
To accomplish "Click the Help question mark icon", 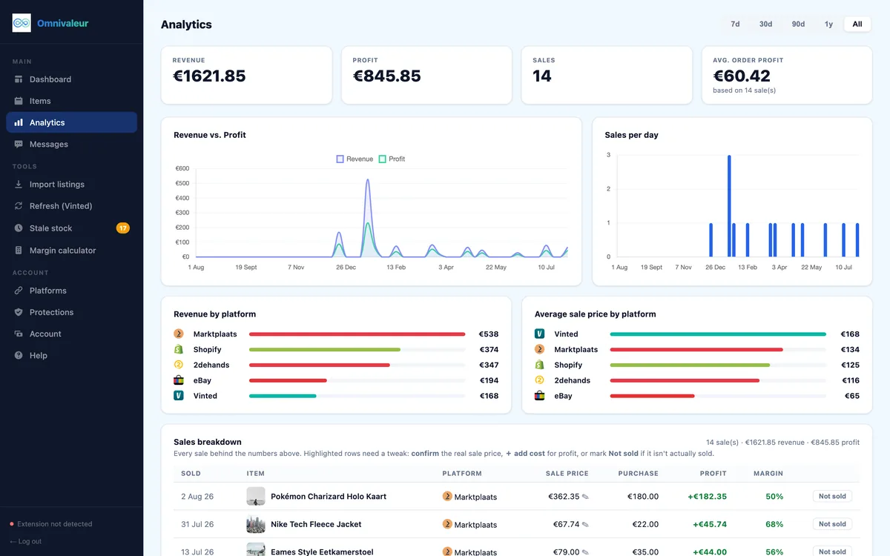I will tap(19, 356).
